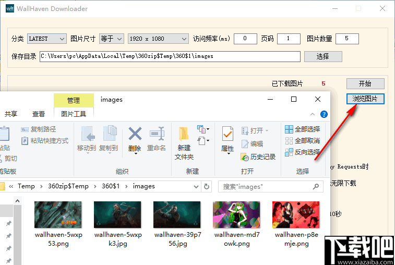
Task: Expand the Open (打开) dropdown arrow
Action: (267, 131)
